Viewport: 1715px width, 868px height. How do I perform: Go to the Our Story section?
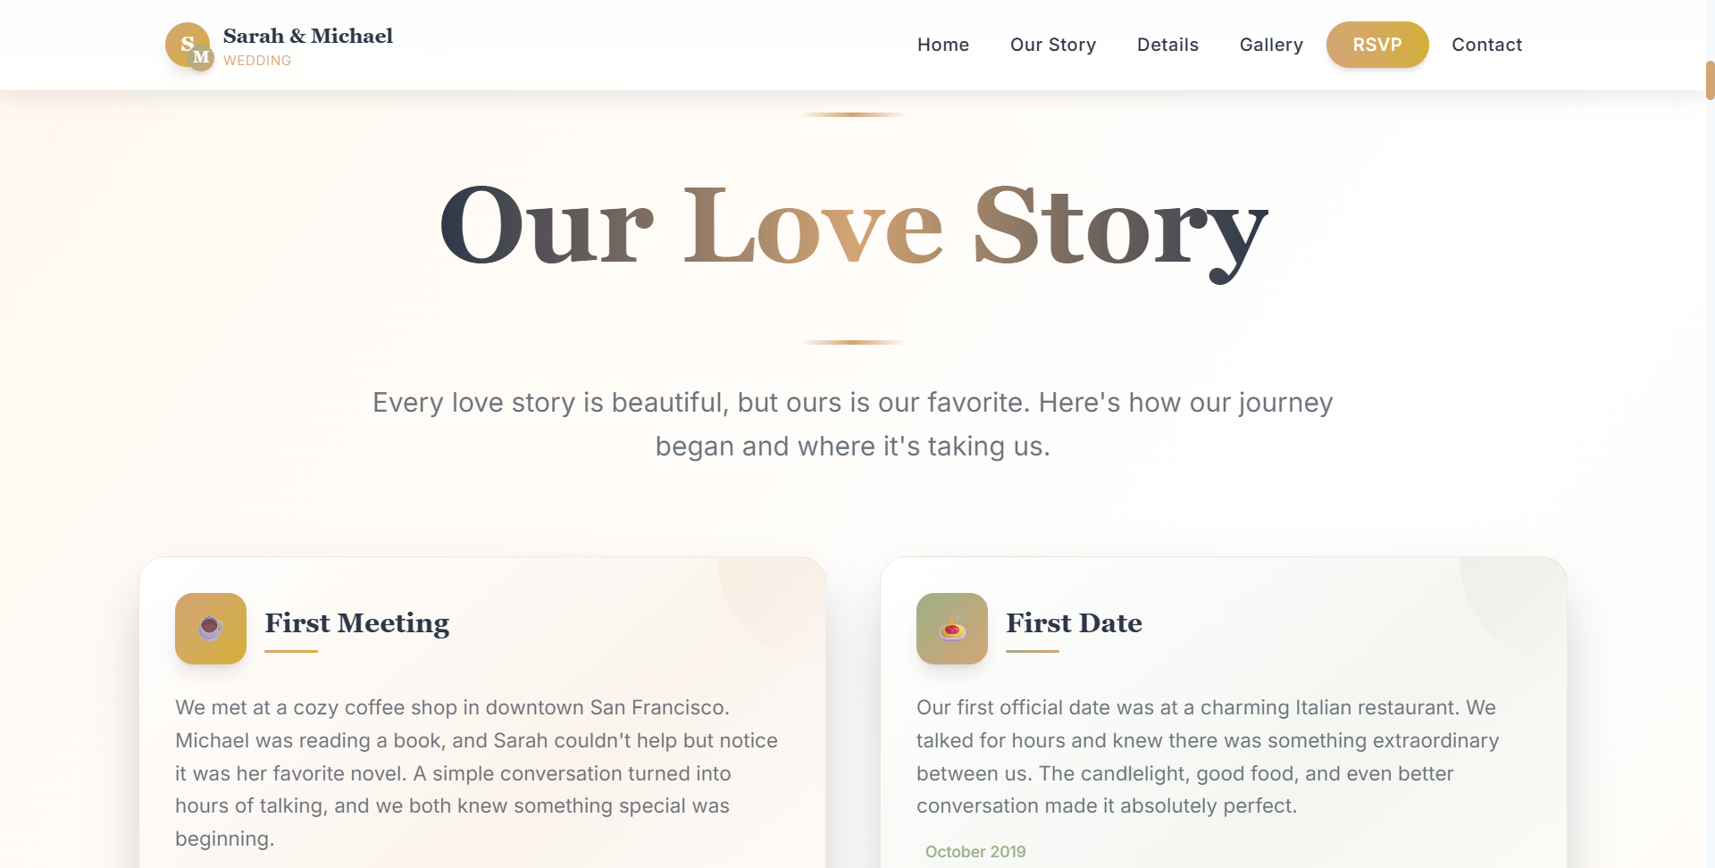pos(1052,45)
